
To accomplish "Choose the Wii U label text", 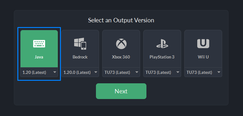I will tap(203, 57).
